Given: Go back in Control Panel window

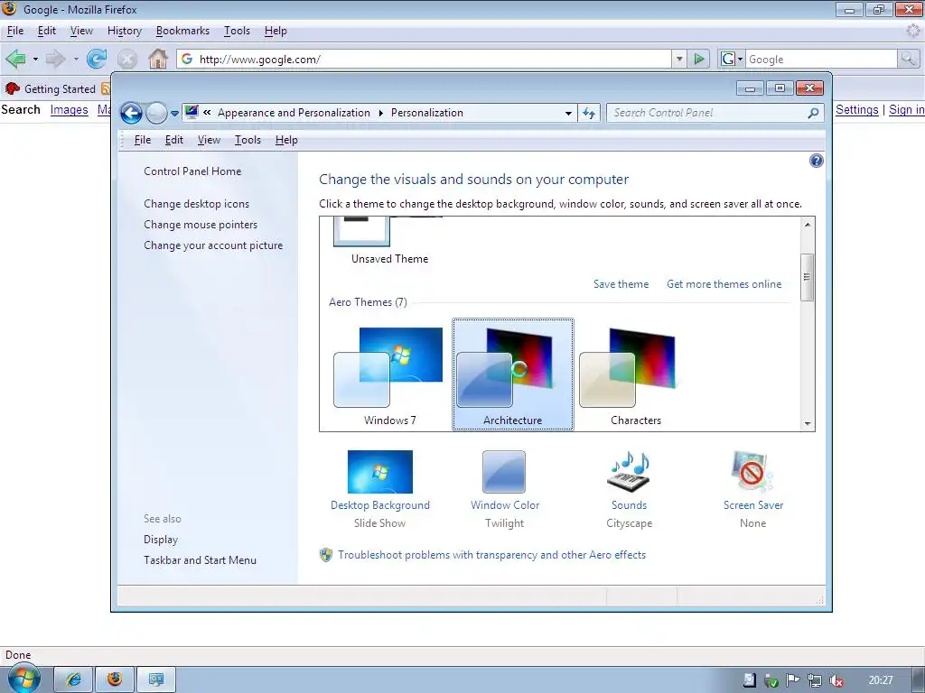Looking at the screenshot, I should (x=132, y=113).
